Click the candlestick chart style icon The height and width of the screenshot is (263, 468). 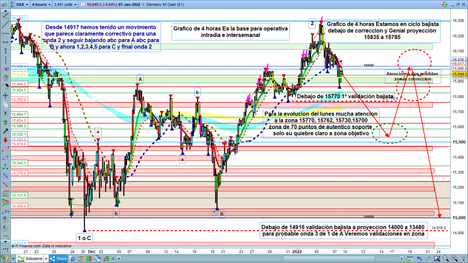pyautogui.click(x=5, y=5)
